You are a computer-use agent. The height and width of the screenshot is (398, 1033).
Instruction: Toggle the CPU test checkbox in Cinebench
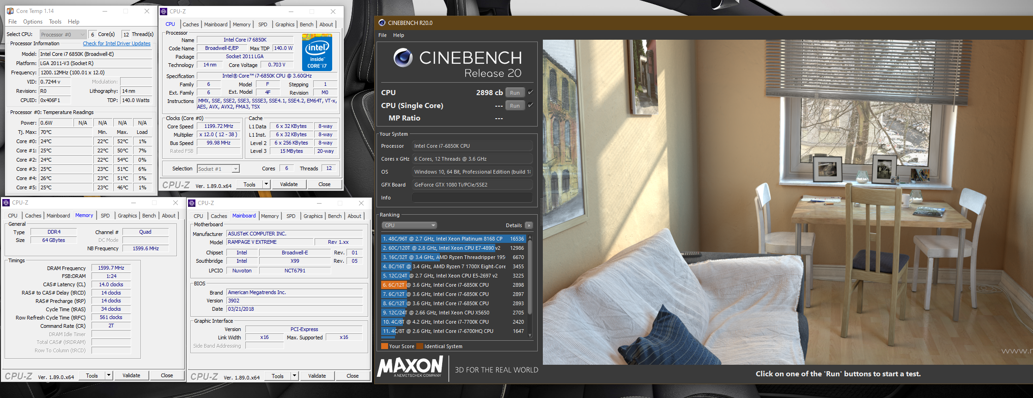tap(530, 92)
